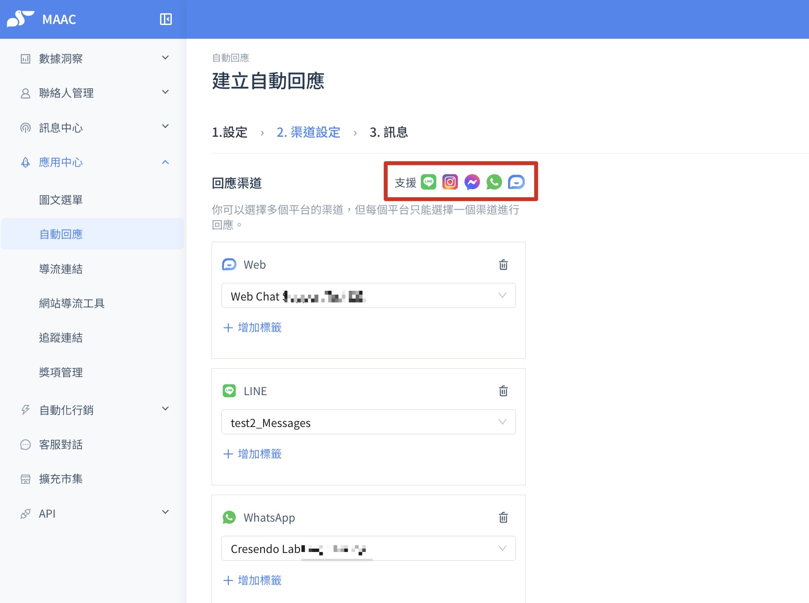
Task: Open the test2_Messages LINE dropdown
Action: pos(369,422)
